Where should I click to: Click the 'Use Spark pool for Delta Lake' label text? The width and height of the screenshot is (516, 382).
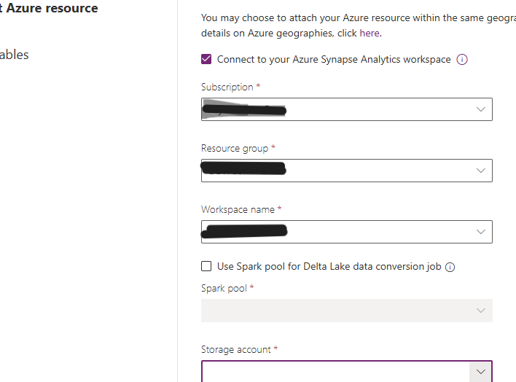point(329,266)
